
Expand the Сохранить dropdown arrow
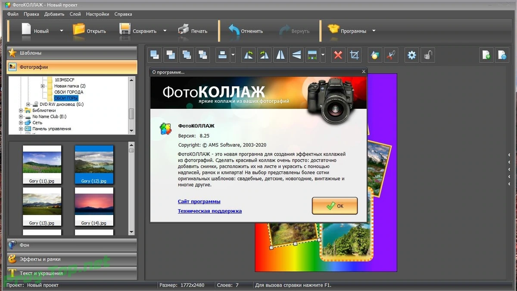click(x=165, y=31)
